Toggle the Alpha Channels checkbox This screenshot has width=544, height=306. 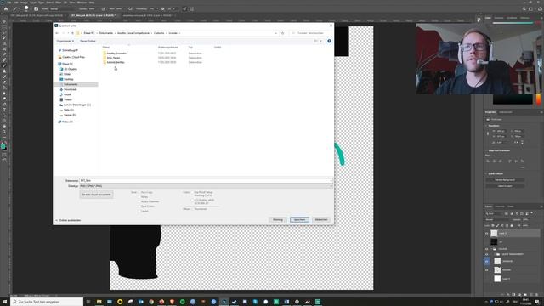[139, 201]
